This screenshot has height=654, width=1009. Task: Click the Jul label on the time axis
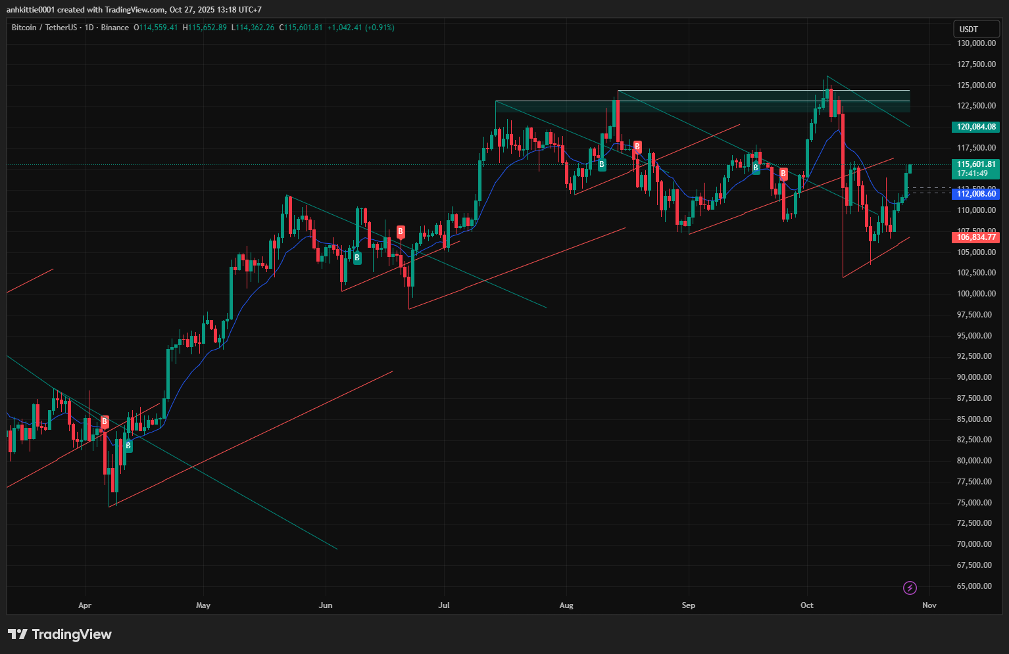[x=444, y=605]
